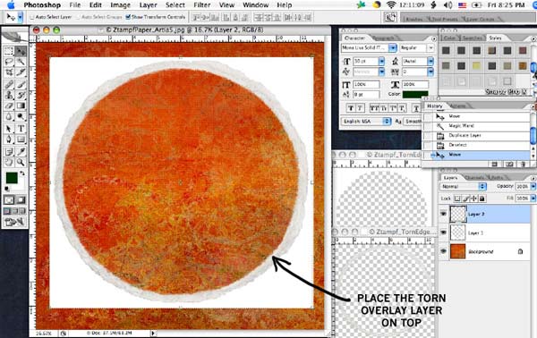
Task: Open the font family dropdown
Action: click(x=393, y=48)
